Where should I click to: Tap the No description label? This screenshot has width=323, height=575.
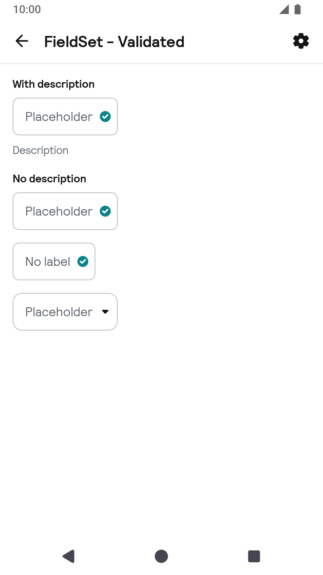(50, 179)
